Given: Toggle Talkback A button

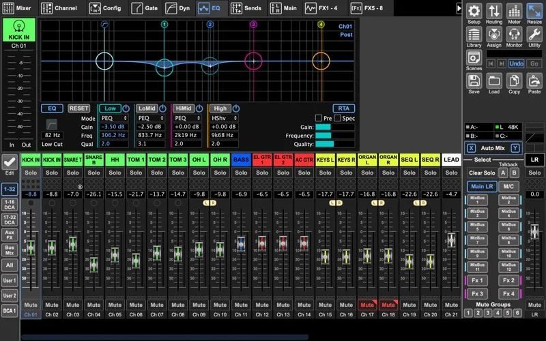Looking at the screenshot, I should 503,173.
